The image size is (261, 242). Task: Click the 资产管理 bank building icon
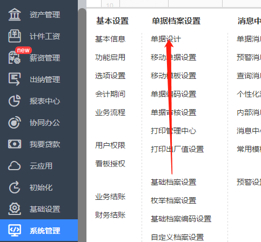[x=15, y=15]
